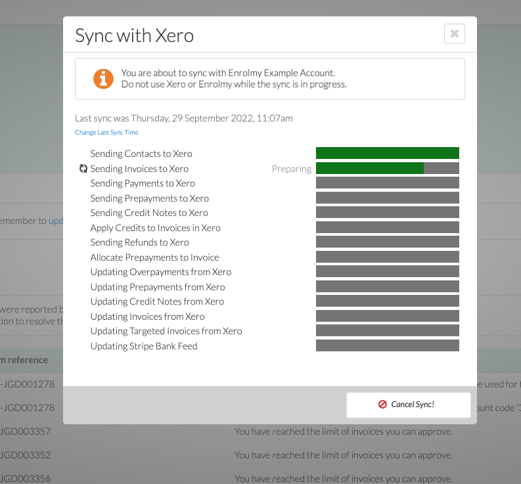521x484 pixels.
Task: Select the 'Sending Contacts to Xero' label
Action: point(141,154)
